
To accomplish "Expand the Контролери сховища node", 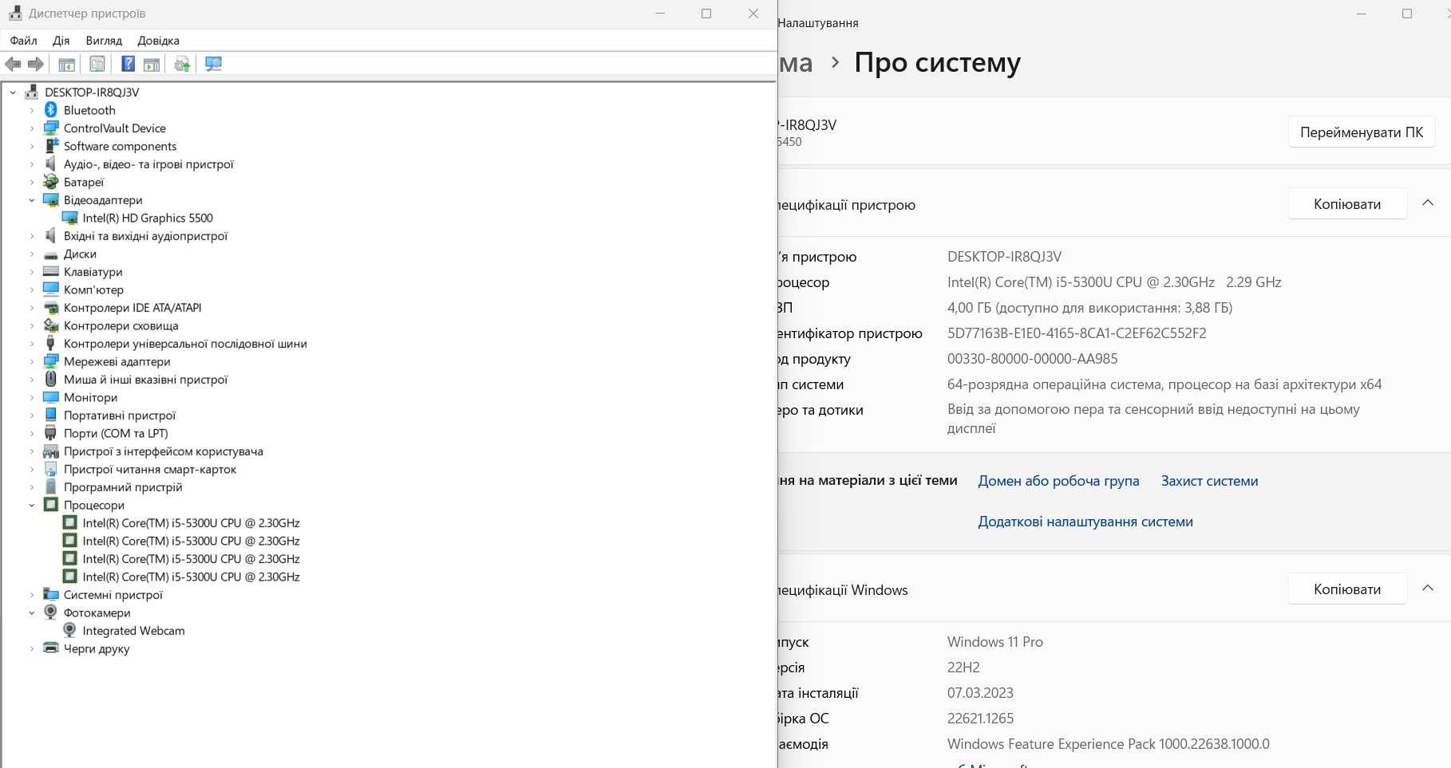I will pyautogui.click(x=32, y=325).
